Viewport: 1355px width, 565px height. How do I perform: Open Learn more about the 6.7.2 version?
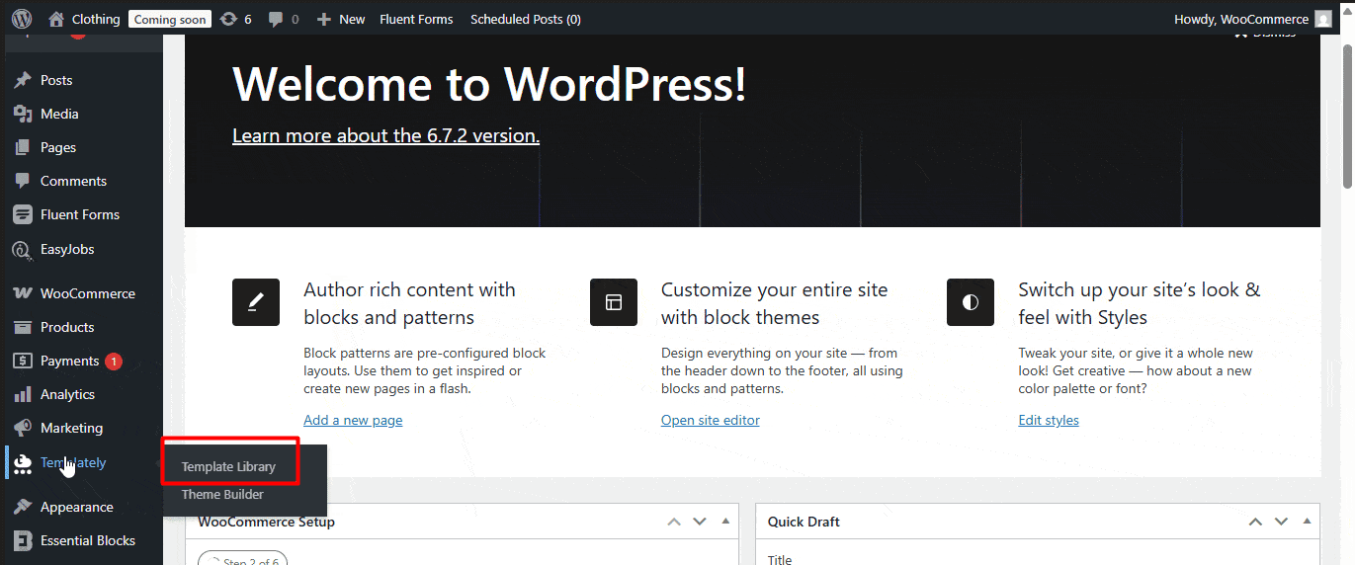[385, 135]
